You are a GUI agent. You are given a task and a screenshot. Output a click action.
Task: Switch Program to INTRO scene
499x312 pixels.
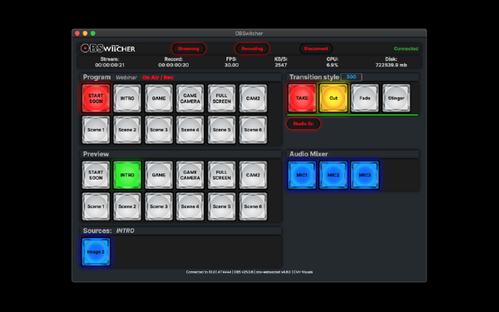(127, 98)
